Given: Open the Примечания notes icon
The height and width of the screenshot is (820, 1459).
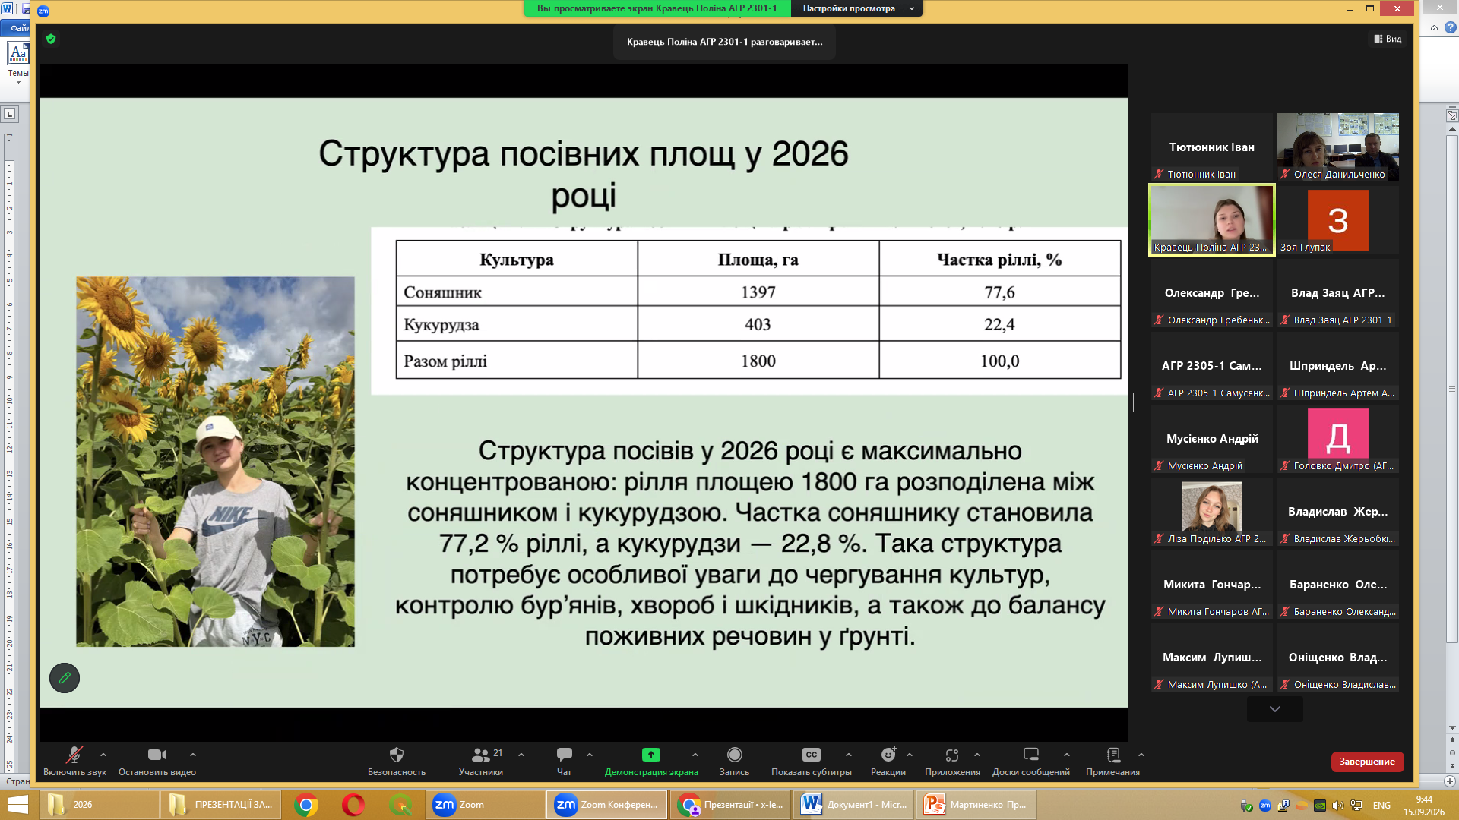Looking at the screenshot, I should 1113,755.
